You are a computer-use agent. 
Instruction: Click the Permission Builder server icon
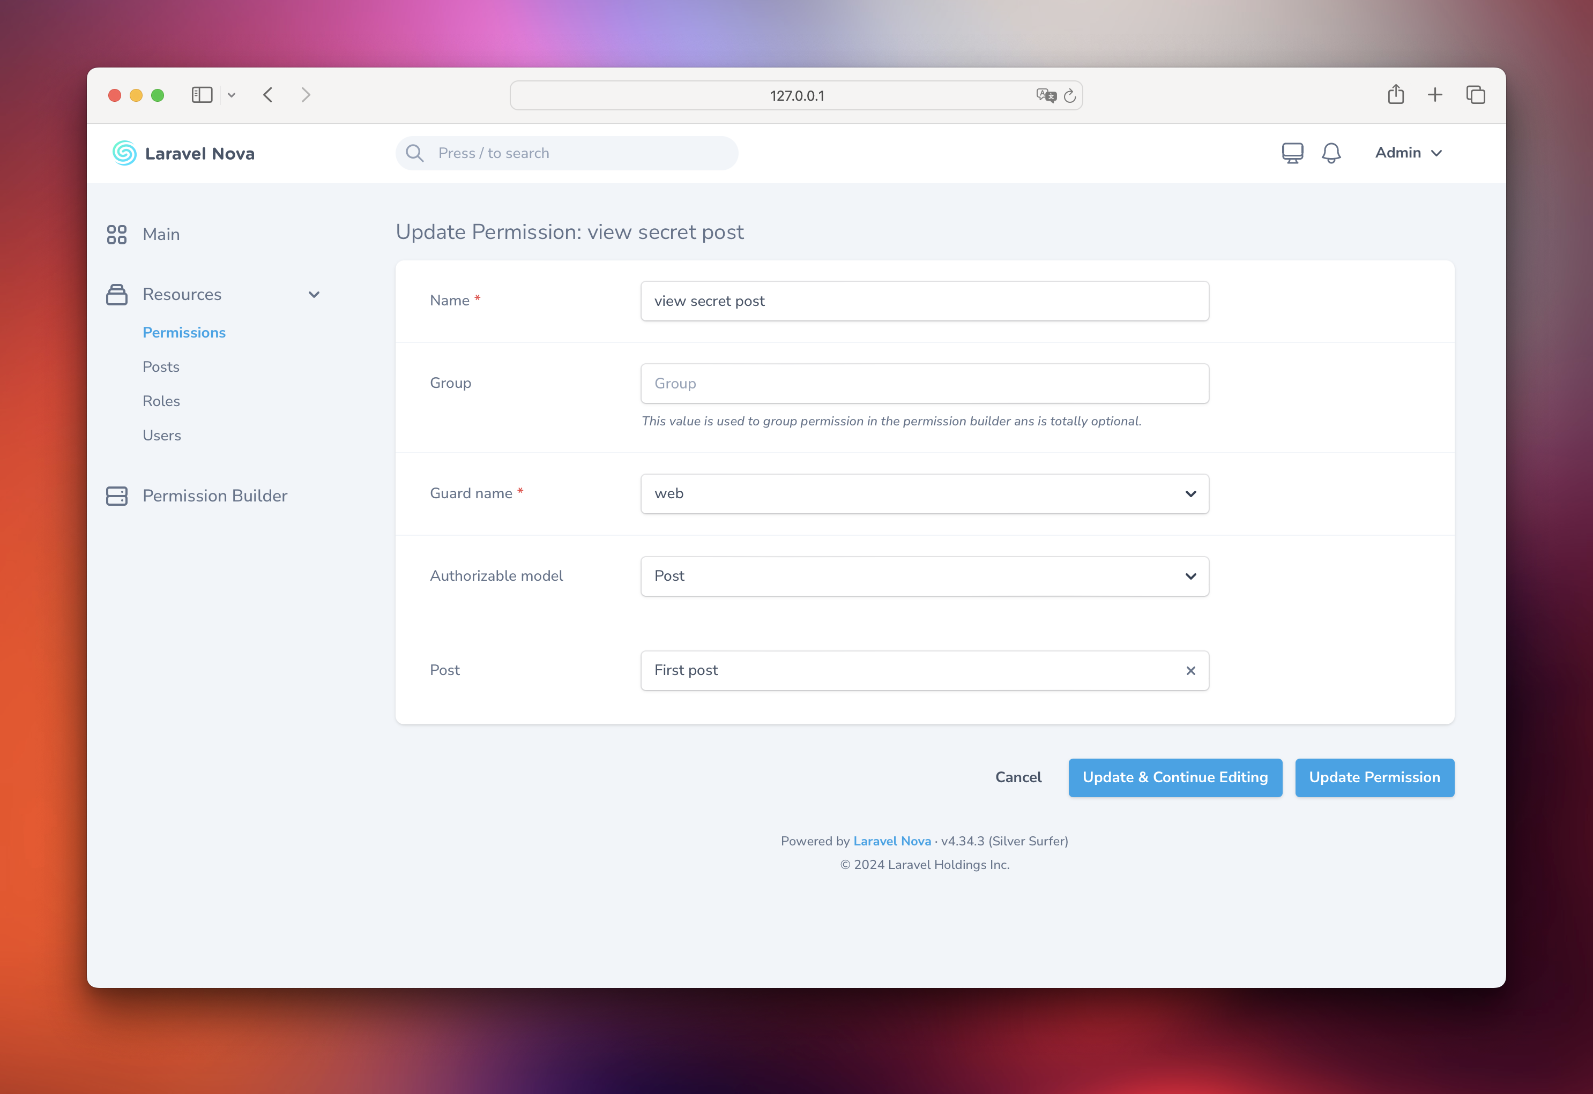click(116, 496)
